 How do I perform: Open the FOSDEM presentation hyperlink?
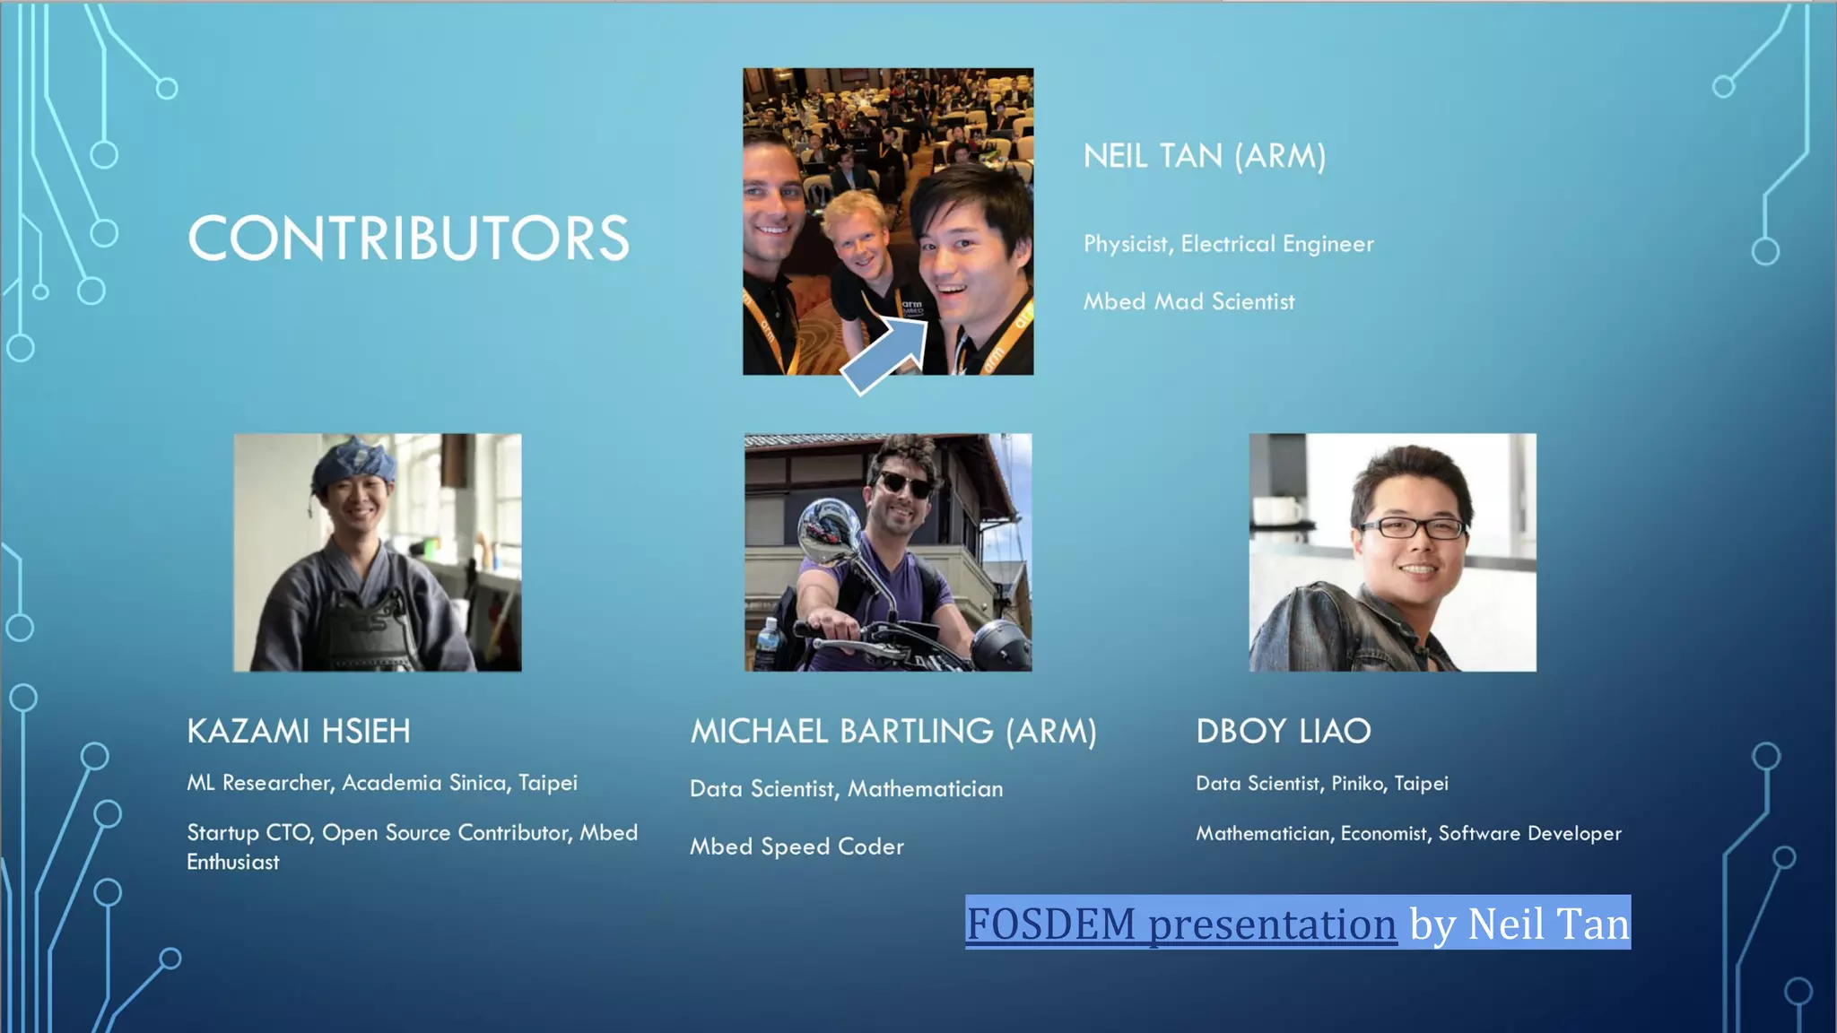1180,924
